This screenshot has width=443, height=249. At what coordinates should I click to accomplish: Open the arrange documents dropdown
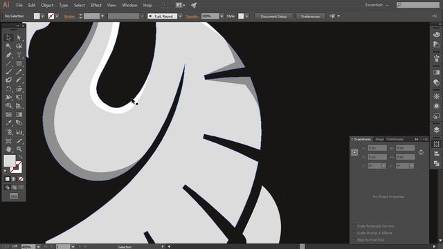(180, 5)
